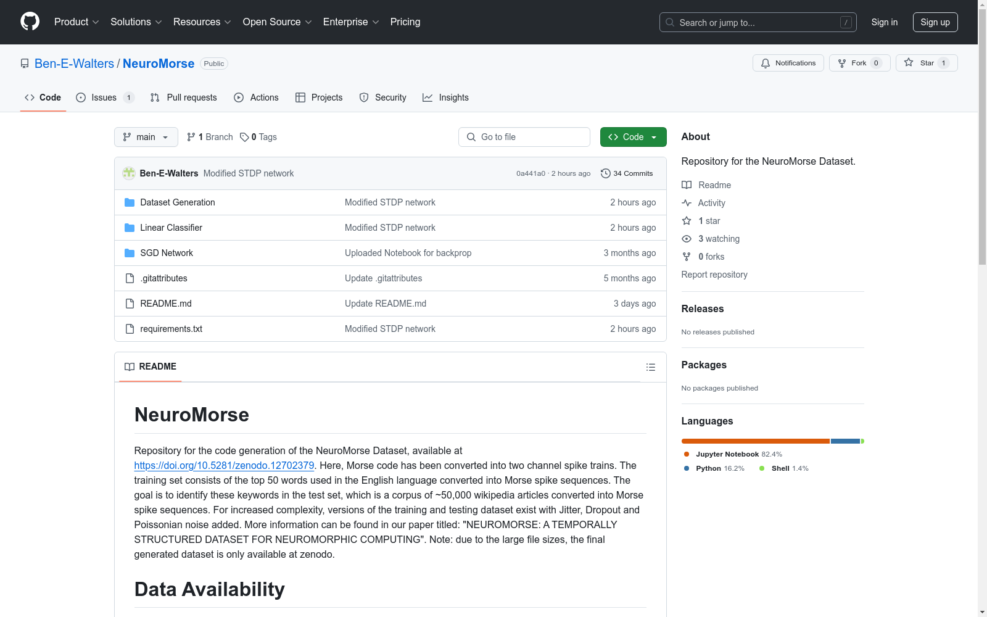Click the GitHub Octocat logo
The width and height of the screenshot is (987, 617).
(x=30, y=22)
